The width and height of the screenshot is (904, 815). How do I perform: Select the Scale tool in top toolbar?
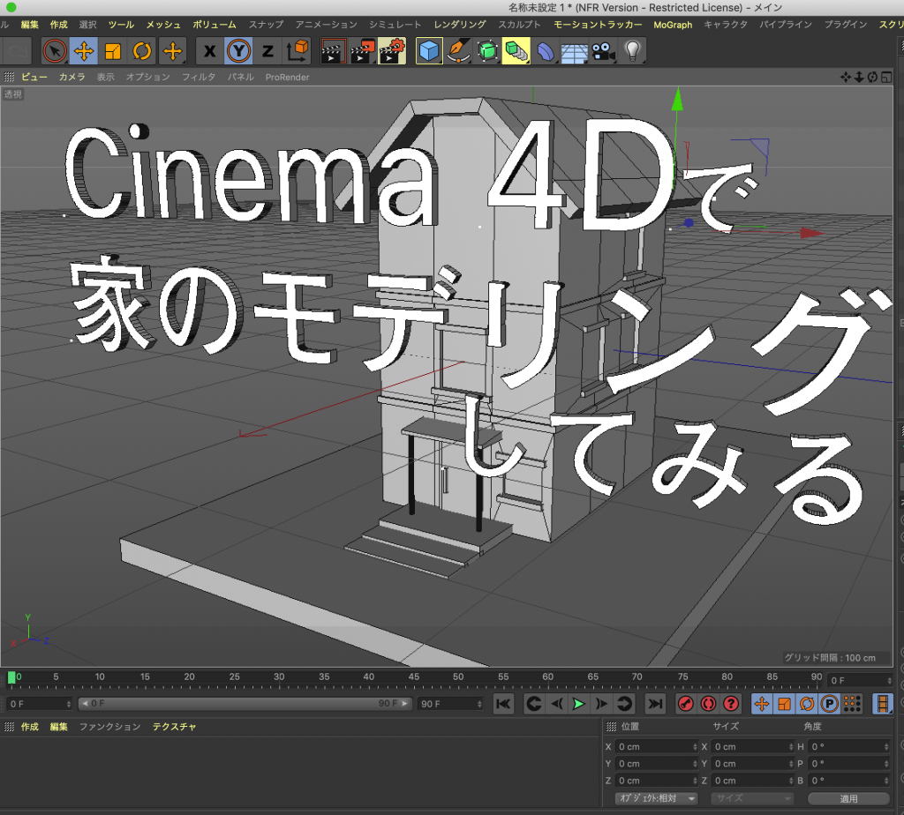pyautogui.click(x=113, y=51)
